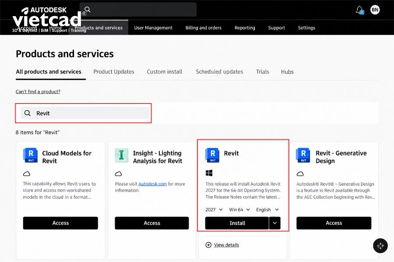
Task: Select the All products and services tab
Action: [x=49, y=72]
